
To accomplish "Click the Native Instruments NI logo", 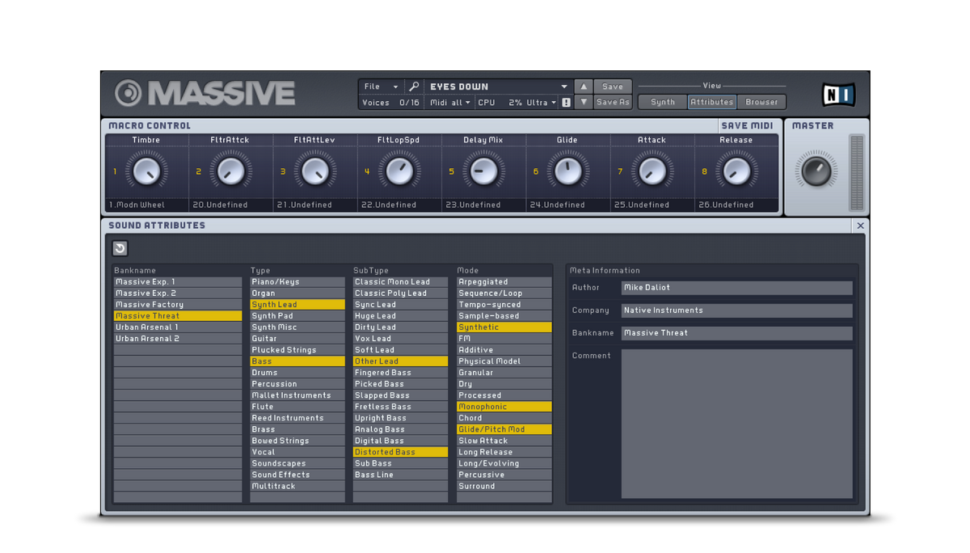I will point(838,95).
